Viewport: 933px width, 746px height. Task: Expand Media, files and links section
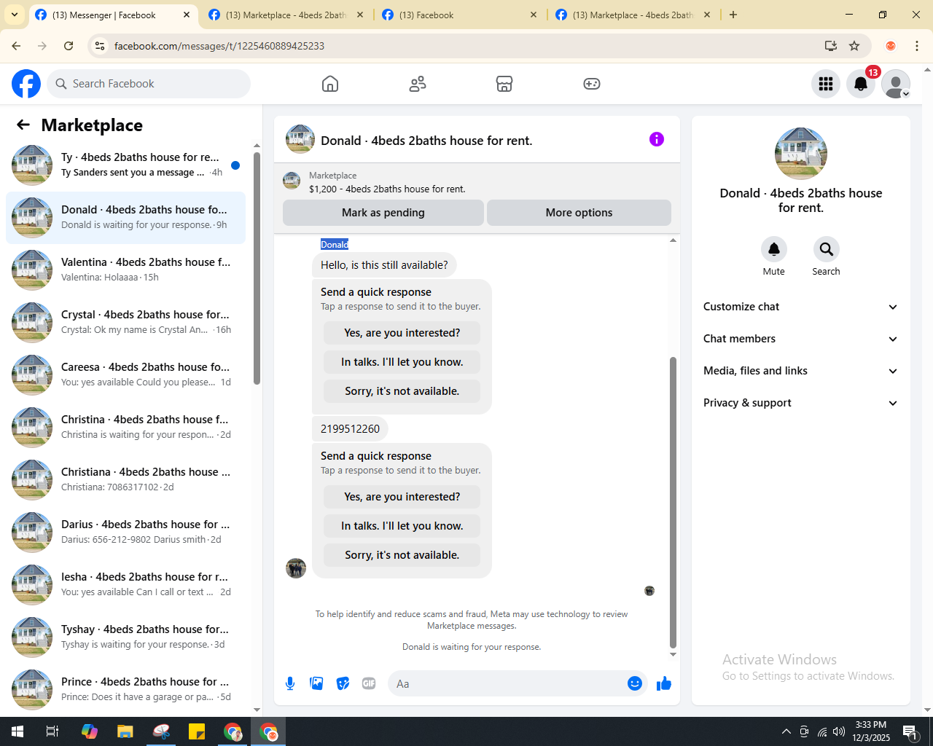(800, 371)
